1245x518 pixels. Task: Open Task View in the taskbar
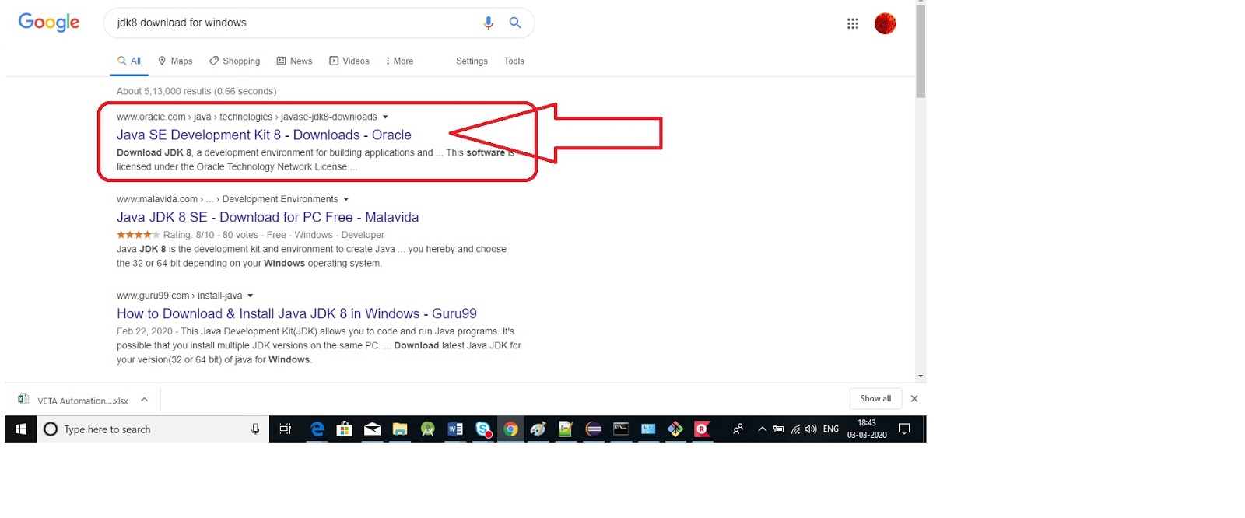coord(286,429)
